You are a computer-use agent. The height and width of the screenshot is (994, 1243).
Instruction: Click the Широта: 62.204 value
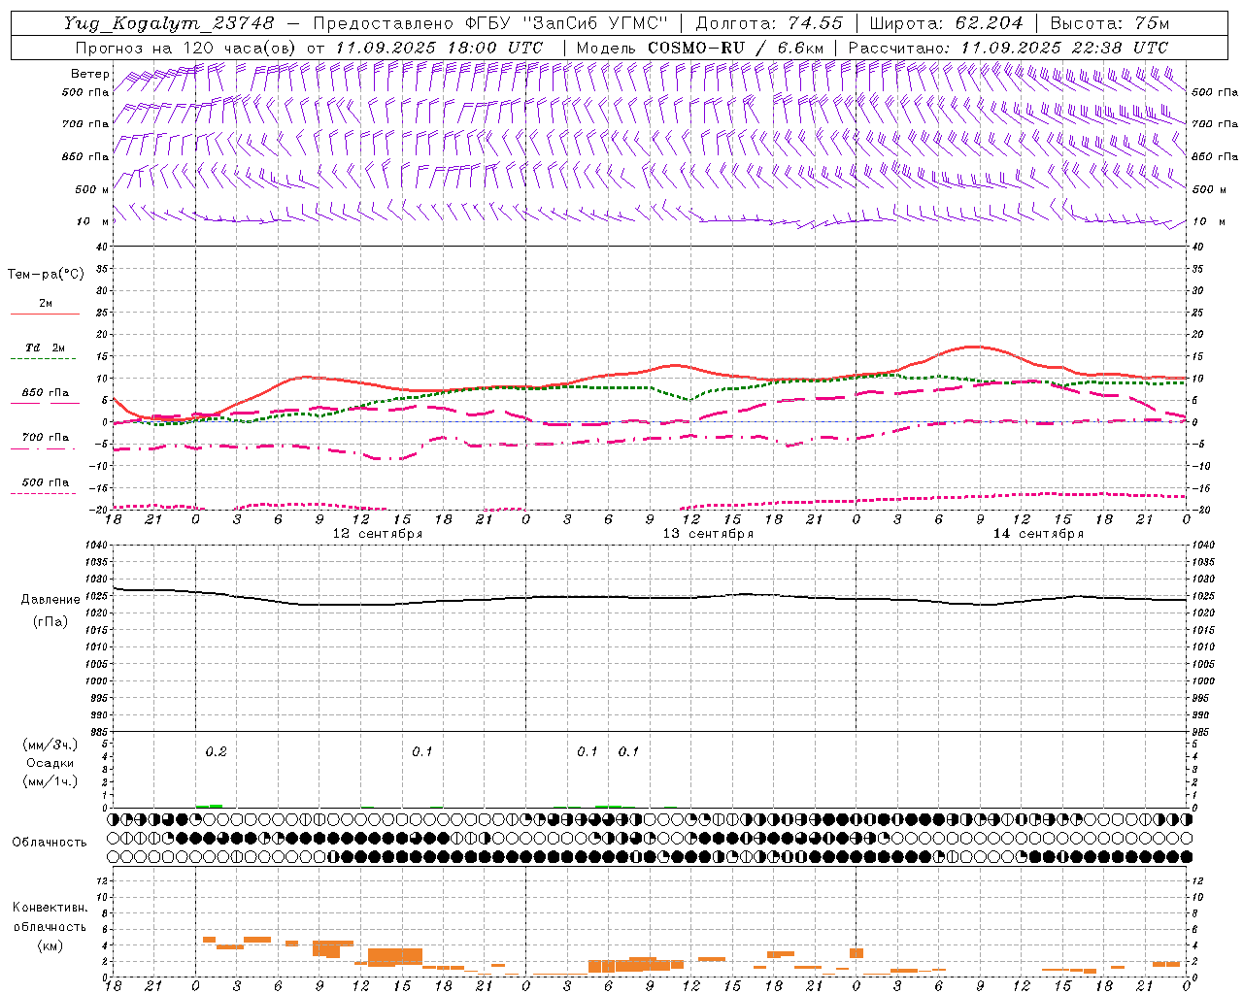click(x=947, y=23)
